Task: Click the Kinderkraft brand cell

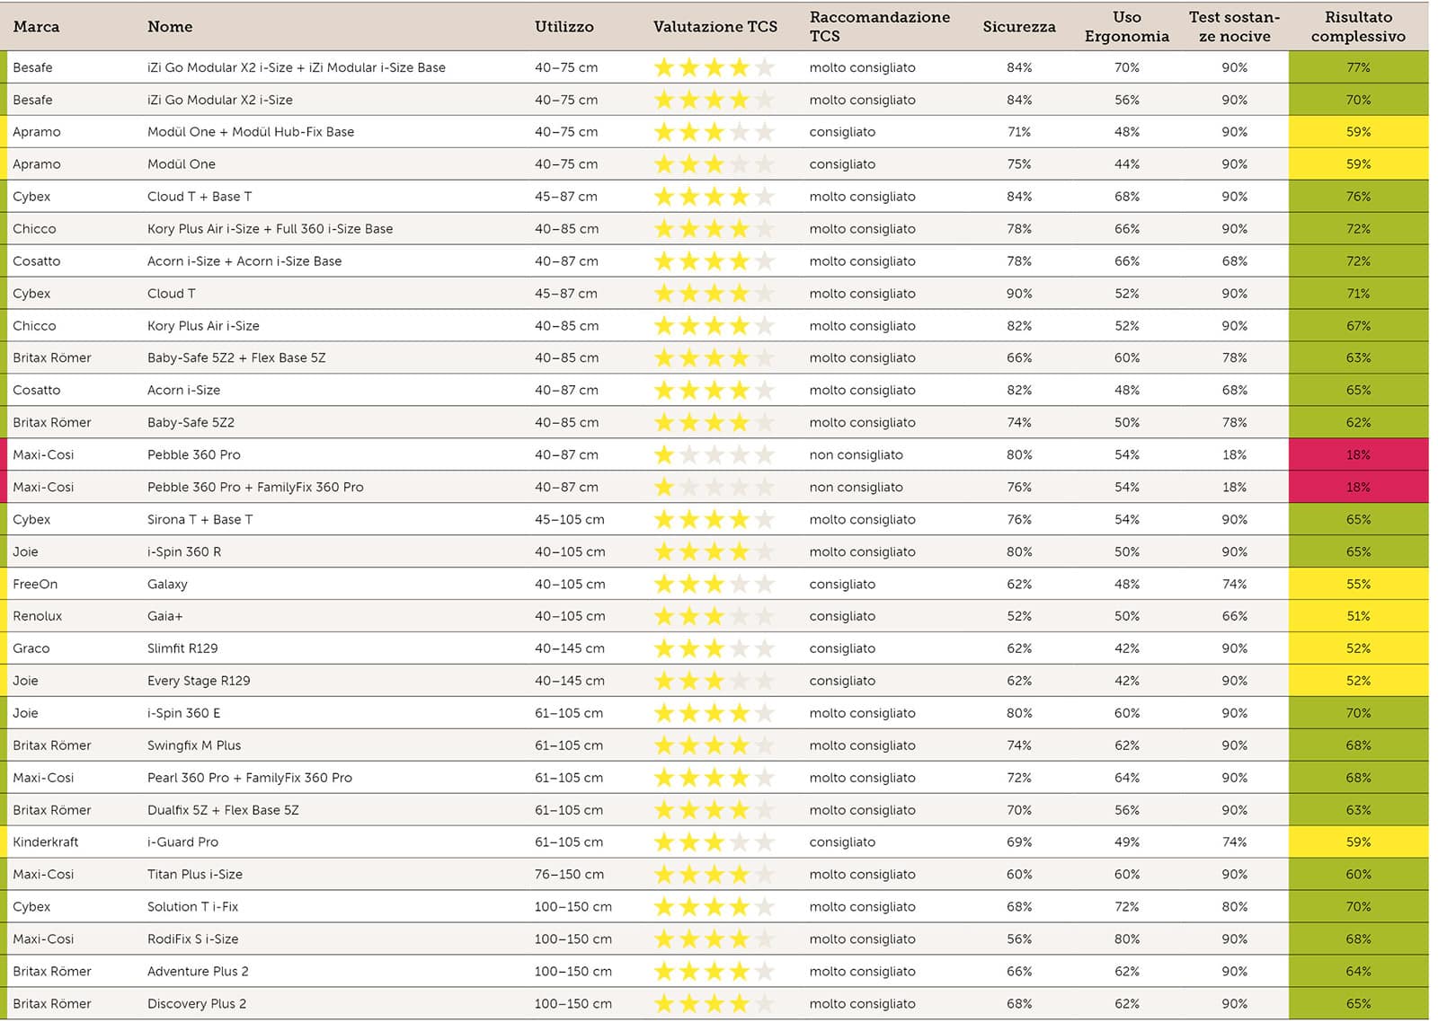Action: pyautogui.click(x=46, y=842)
